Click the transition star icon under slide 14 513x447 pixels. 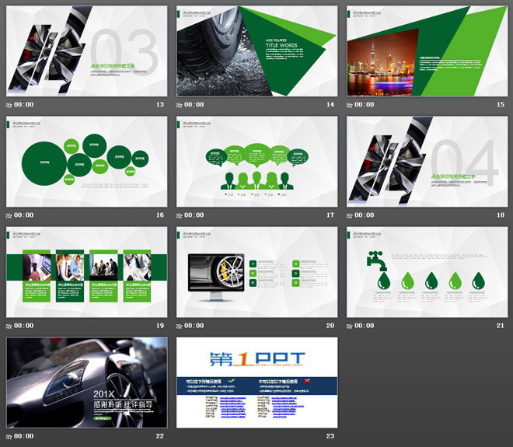[x=180, y=105]
